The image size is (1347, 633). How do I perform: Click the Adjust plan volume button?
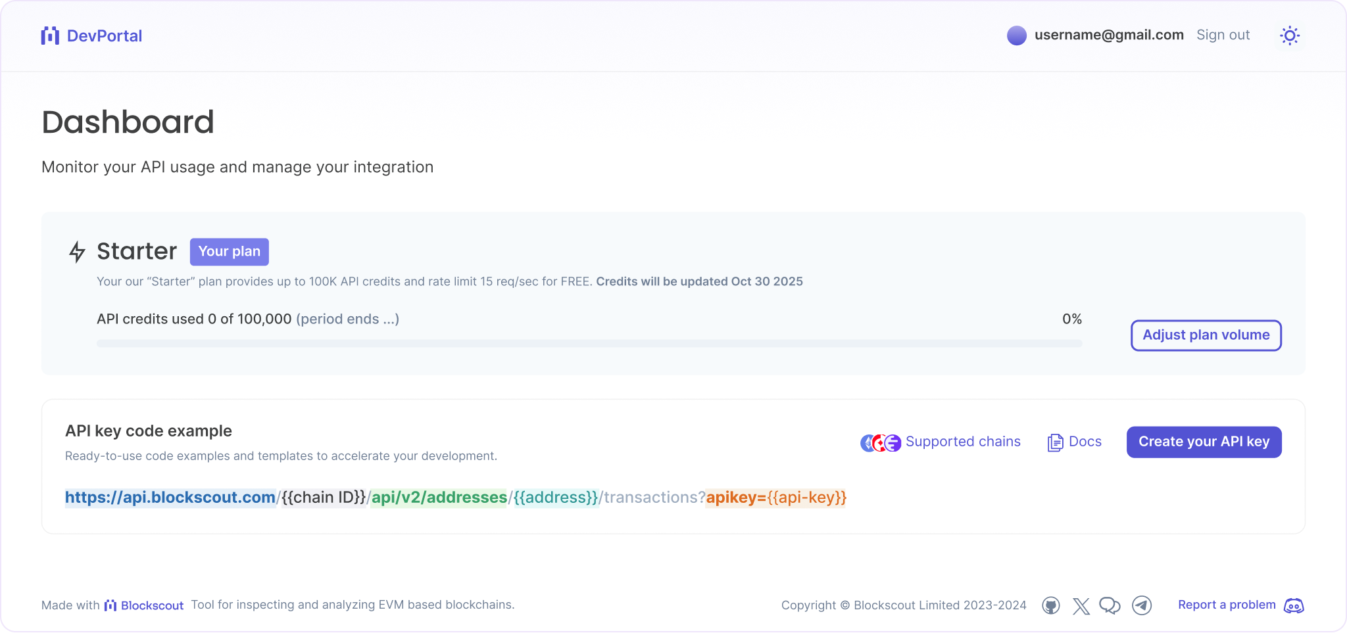(1206, 335)
